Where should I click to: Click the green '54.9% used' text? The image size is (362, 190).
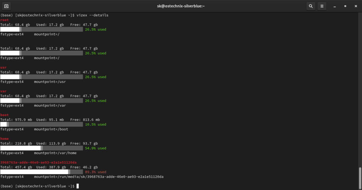[x=95, y=148]
